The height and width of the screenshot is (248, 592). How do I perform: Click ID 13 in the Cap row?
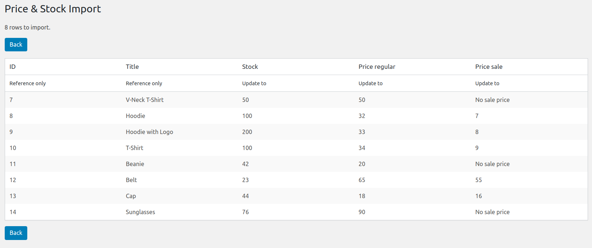pyautogui.click(x=13, y=196)
